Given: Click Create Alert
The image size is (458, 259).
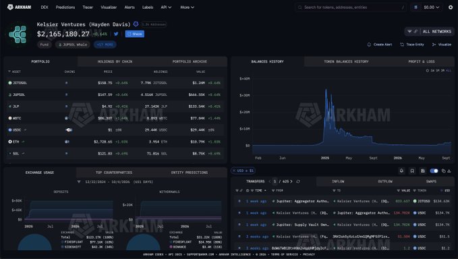Looking at the screenshot, I should click(380, 45).
